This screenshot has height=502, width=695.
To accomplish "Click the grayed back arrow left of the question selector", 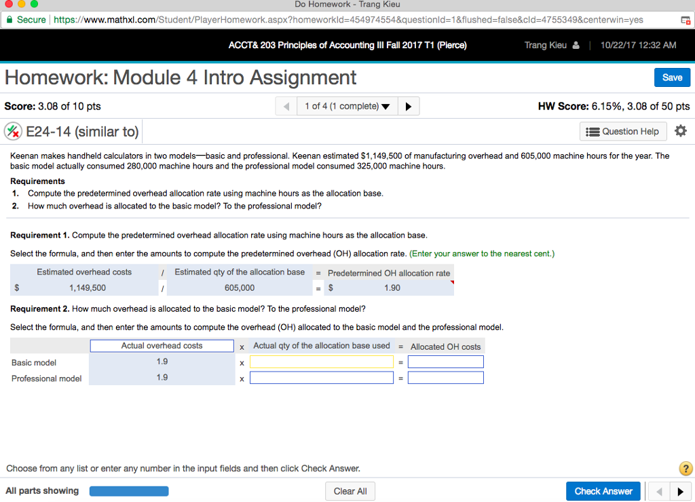I will 287,106.
